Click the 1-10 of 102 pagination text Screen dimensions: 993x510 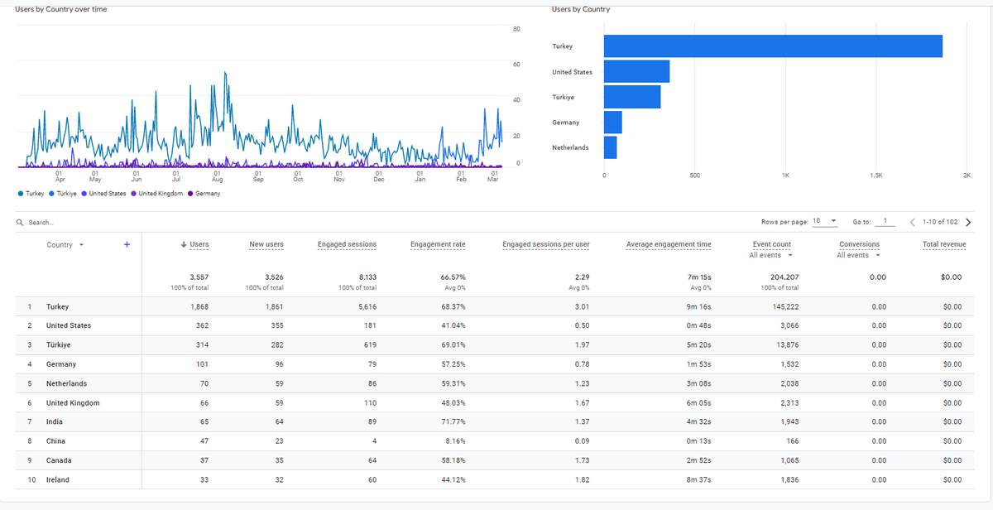pos(938,222)
